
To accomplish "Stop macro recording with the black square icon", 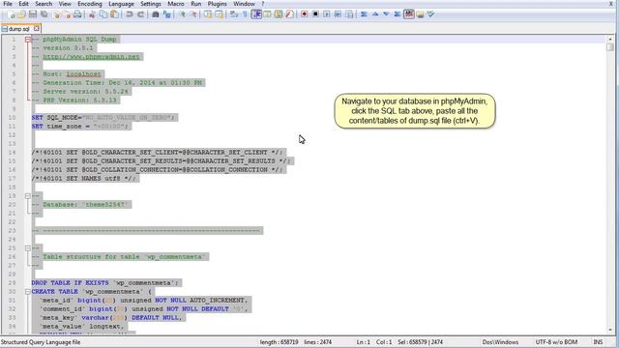I will coord(315,14).
